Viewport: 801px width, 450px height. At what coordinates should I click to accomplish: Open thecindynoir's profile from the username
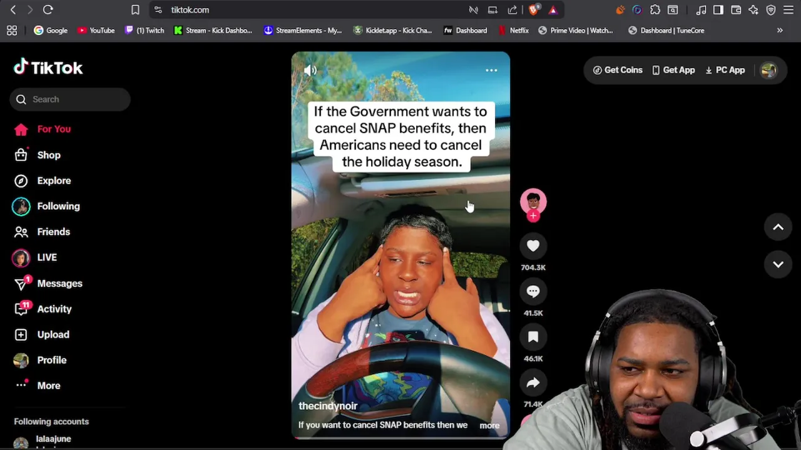pos(328,406)
